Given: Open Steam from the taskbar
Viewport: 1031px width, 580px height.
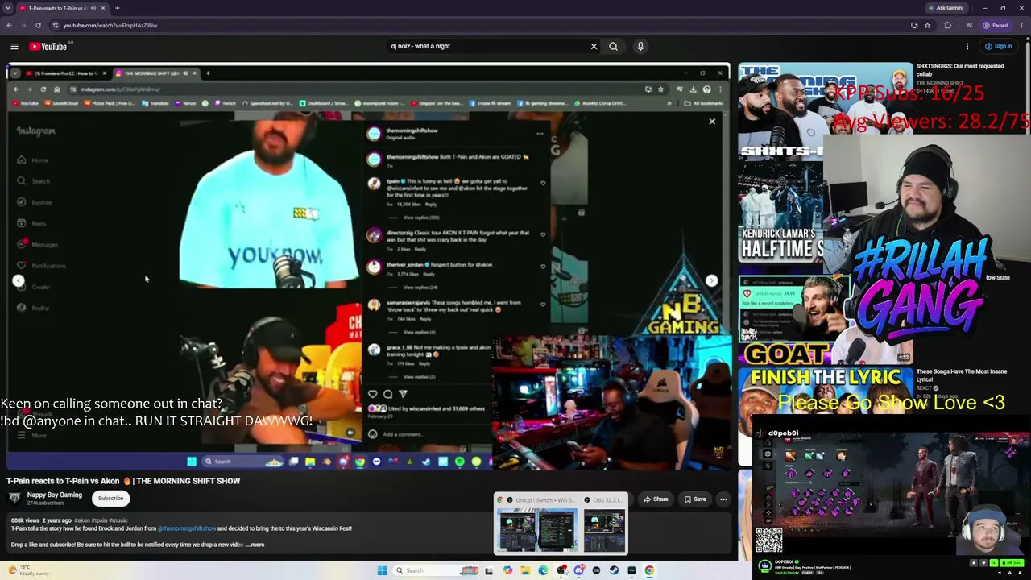Looking at the screenshot, I should [614, 570].
